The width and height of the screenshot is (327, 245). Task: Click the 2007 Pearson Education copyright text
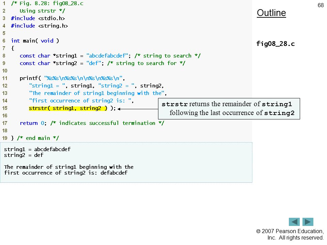[290, 234]
